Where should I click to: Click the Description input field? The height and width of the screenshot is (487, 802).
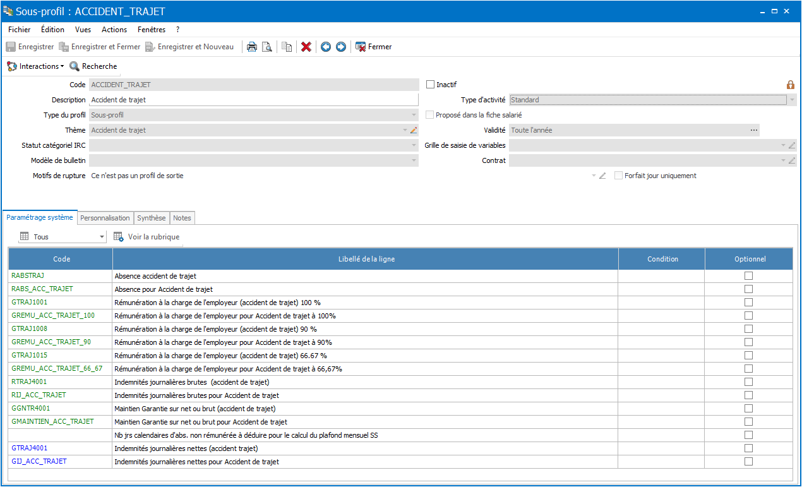coord(254,100)
